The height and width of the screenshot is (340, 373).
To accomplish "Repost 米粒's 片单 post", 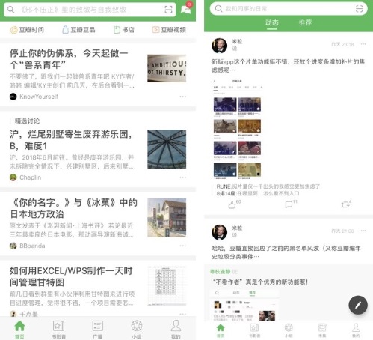I will point(346,204).
